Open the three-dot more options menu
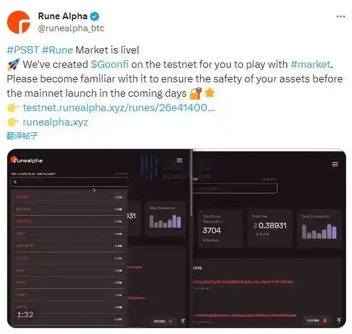 [341, 17]
